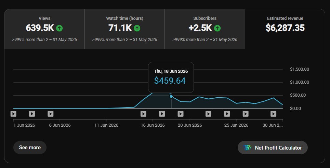
Task: Click the See more button
Action: pyautogui.click(x=30, y=148)
